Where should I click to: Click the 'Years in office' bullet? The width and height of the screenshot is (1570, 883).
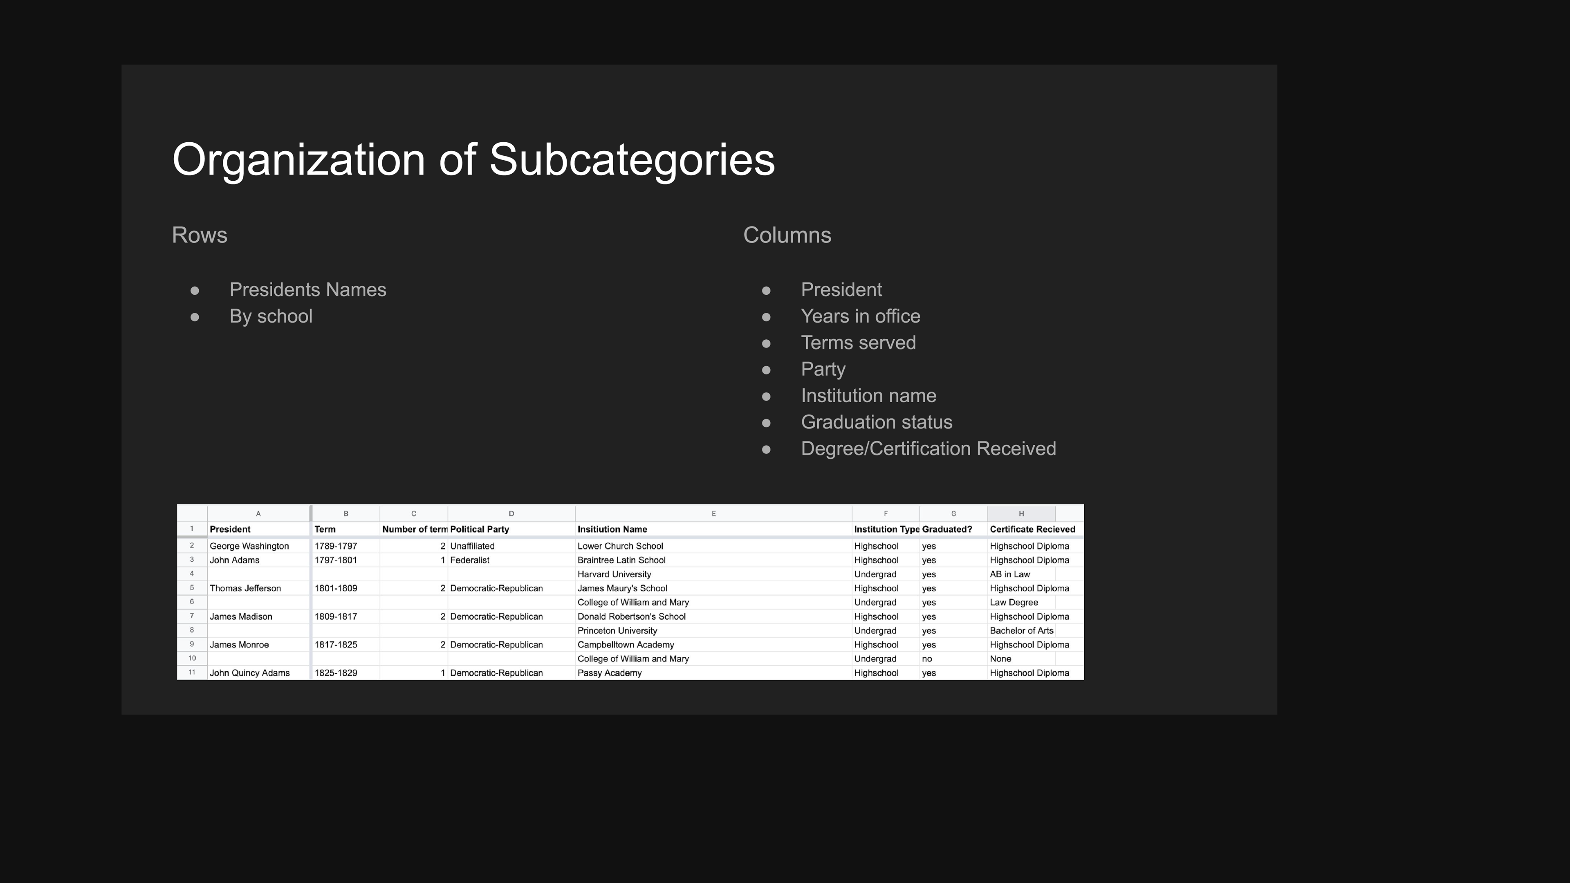click(861, 316)
